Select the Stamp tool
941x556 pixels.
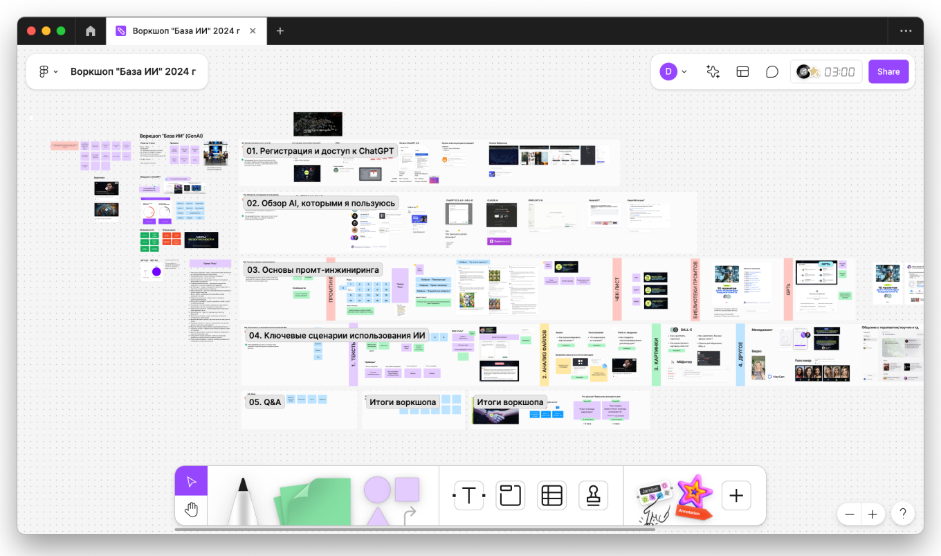[x=593, y=496]
